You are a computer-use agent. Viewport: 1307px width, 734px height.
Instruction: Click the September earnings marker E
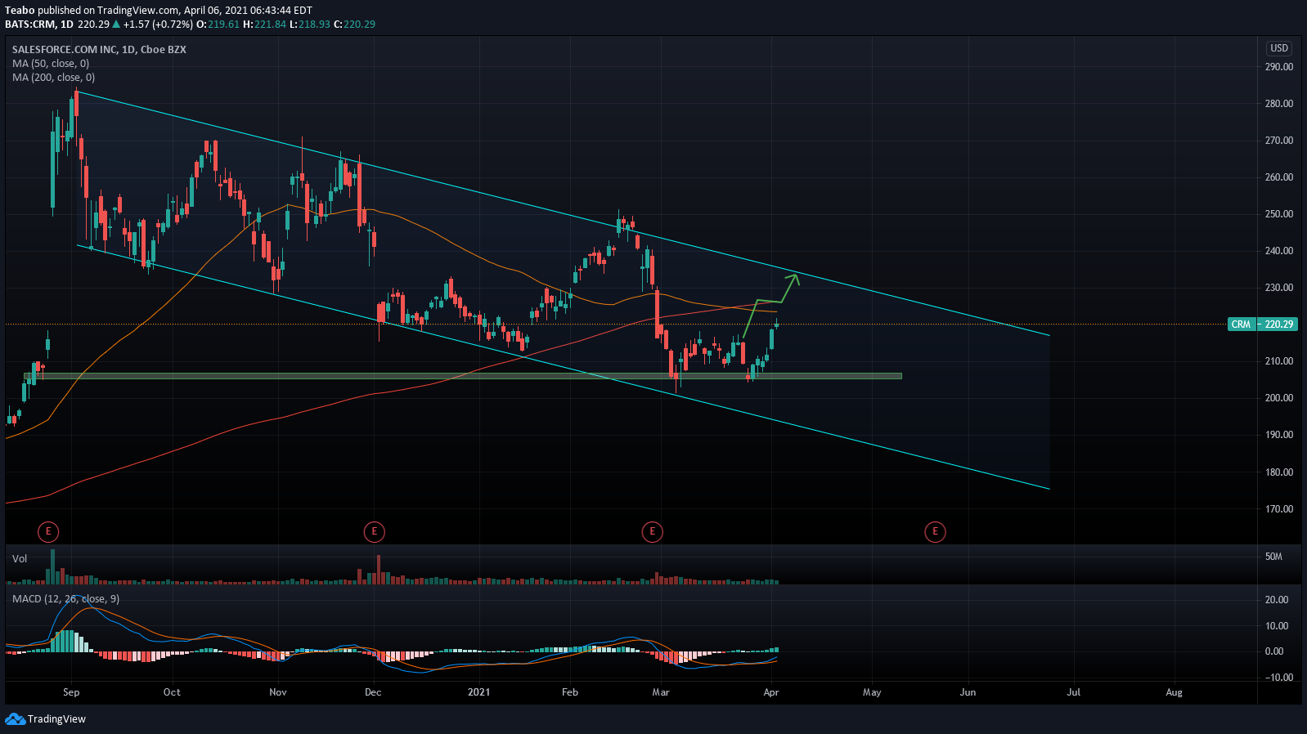coord(48,532)
